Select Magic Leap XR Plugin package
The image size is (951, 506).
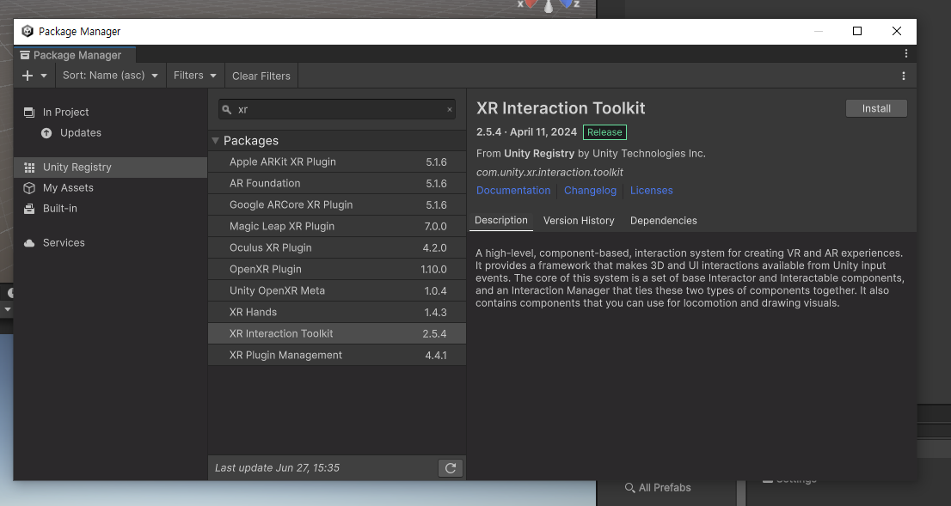[337, 226]
